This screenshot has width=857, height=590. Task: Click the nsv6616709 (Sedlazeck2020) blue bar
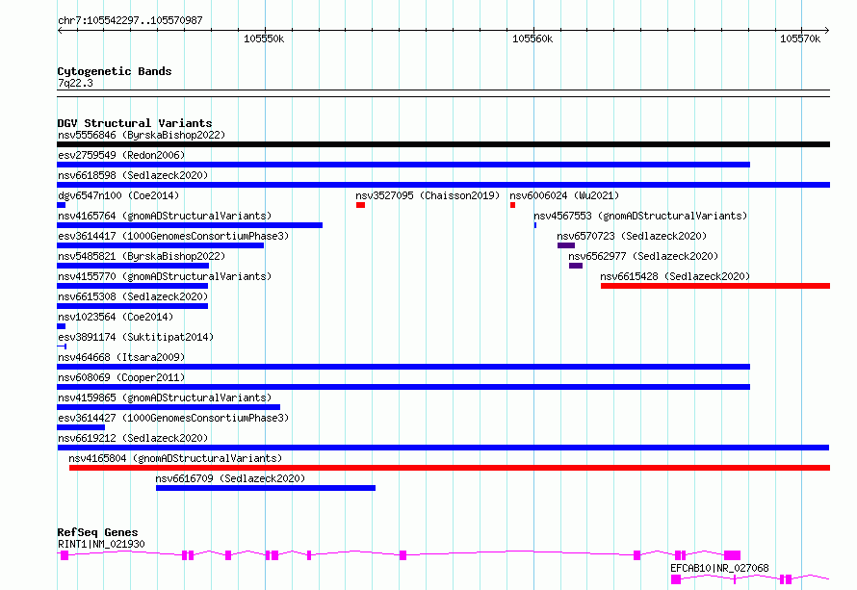(266, 488)
